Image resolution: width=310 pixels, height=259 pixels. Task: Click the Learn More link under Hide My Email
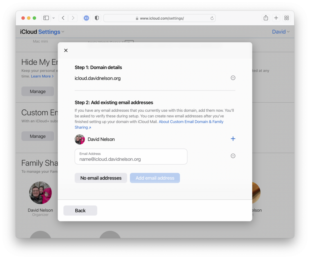(42, 76)
